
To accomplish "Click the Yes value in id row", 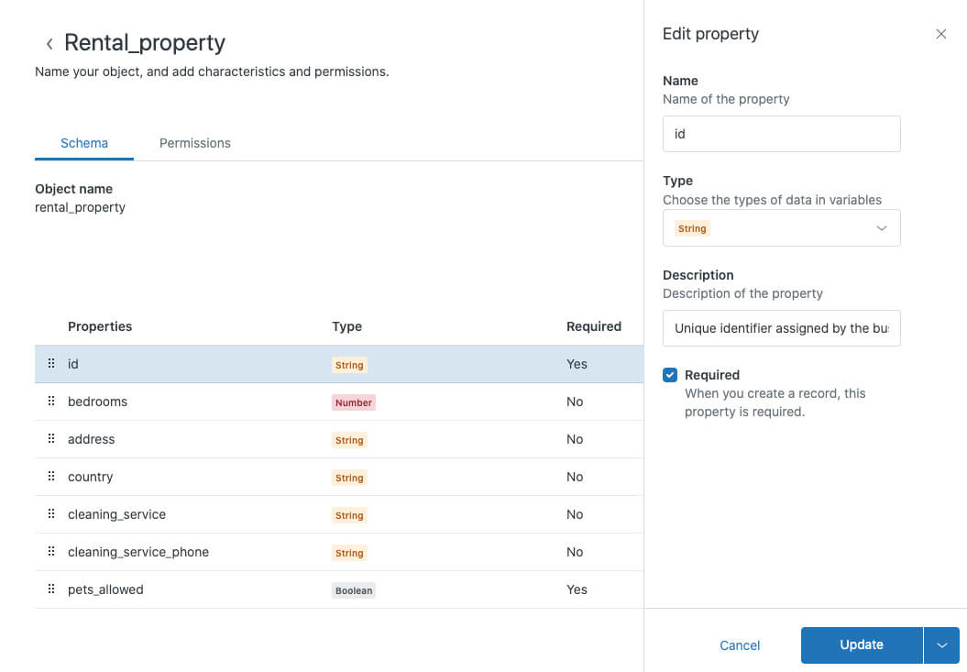I will [x=577, y=364].
